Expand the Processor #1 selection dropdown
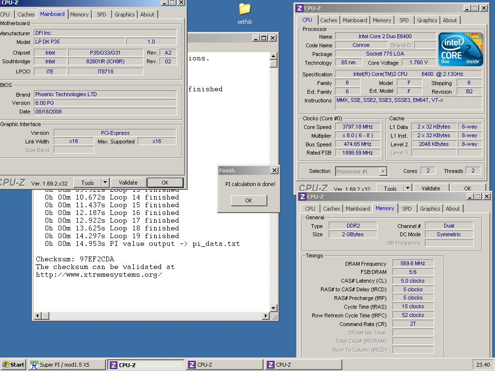This screenshot has width=495, height=371. [x=383, y=171]
